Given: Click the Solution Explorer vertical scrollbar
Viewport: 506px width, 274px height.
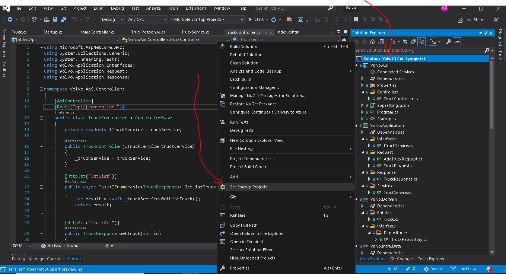Looking at the screenshot, I should (491, 93).
